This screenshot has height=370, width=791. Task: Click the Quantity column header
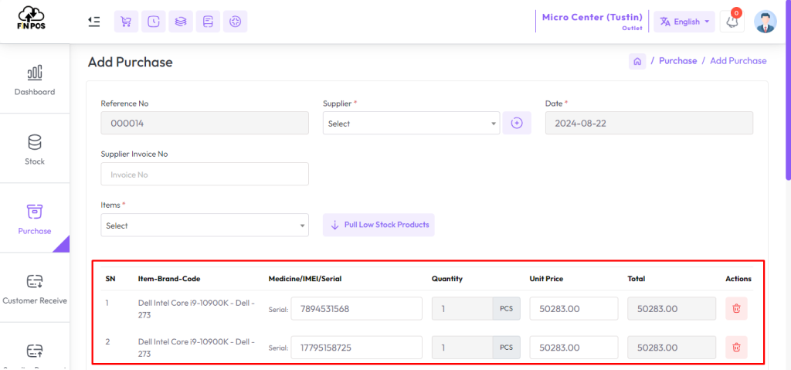tap(447, 279)
